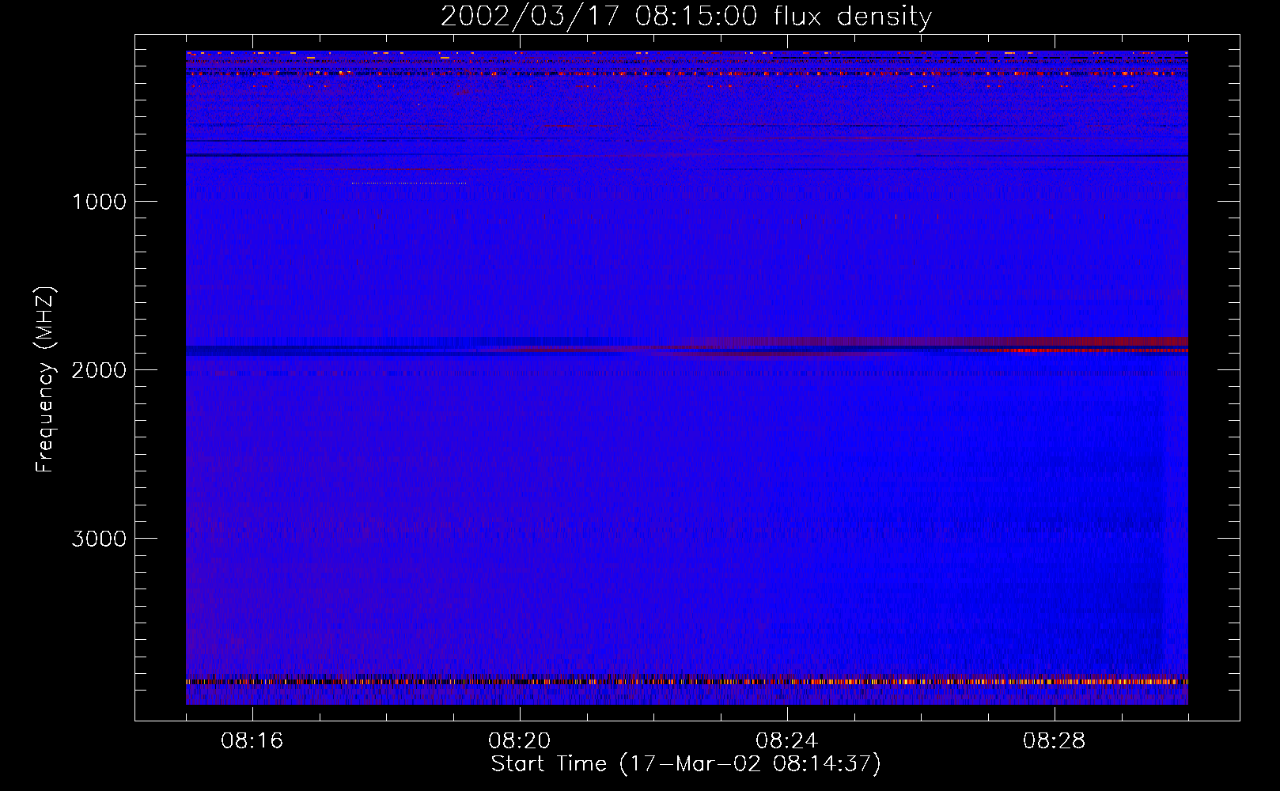The width and height of the screenshot is (1280, 791).
Task: Click the plot title '2002/03/17 08:15:00 flux density'
Action: click(x=686, y=17)
